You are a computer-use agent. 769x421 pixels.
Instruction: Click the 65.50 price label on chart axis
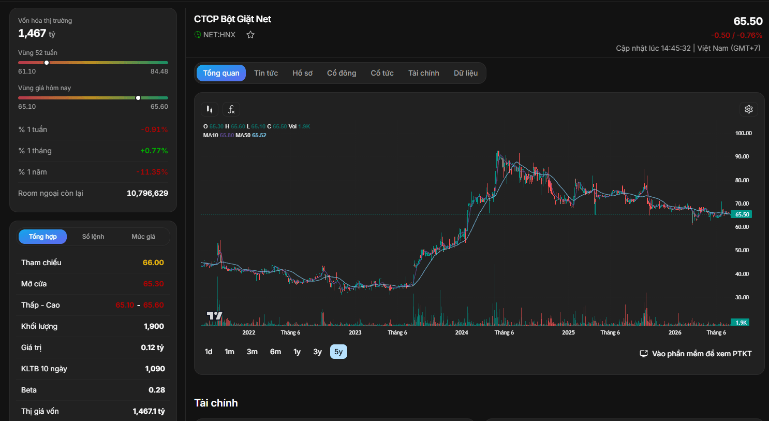(x=741, y=214)
